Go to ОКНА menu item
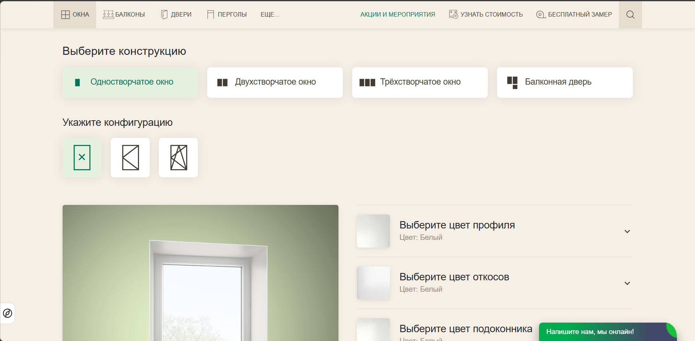This screenshot has width=695, height=341. (75, 15)
